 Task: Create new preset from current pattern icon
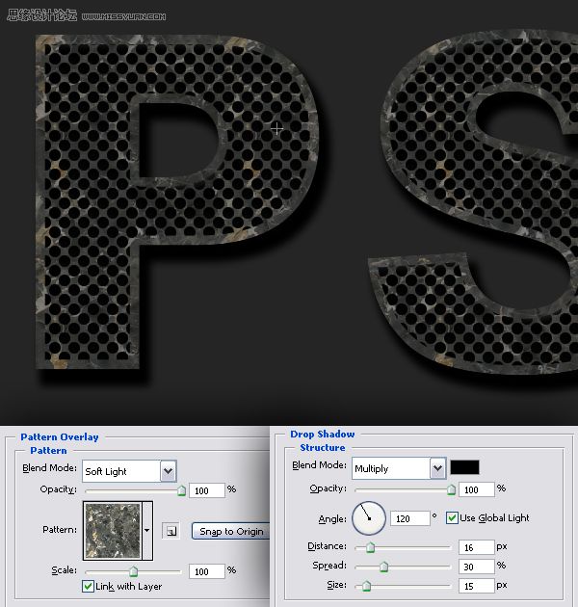(x=171, y=531)
